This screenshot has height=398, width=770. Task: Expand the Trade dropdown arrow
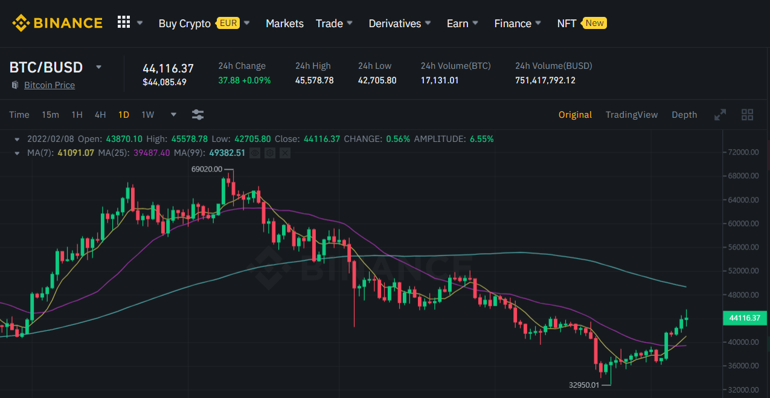[350, 23]
